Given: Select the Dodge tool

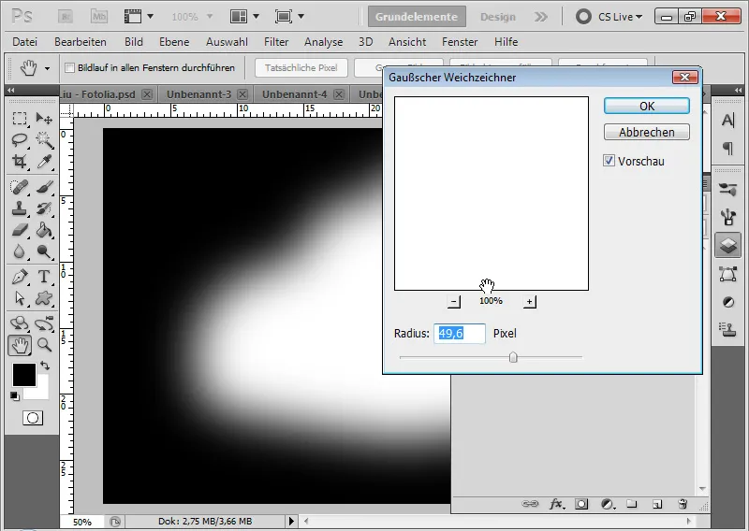Looking at the screenshot, I should pyautogui.click(x=44, y=251).
